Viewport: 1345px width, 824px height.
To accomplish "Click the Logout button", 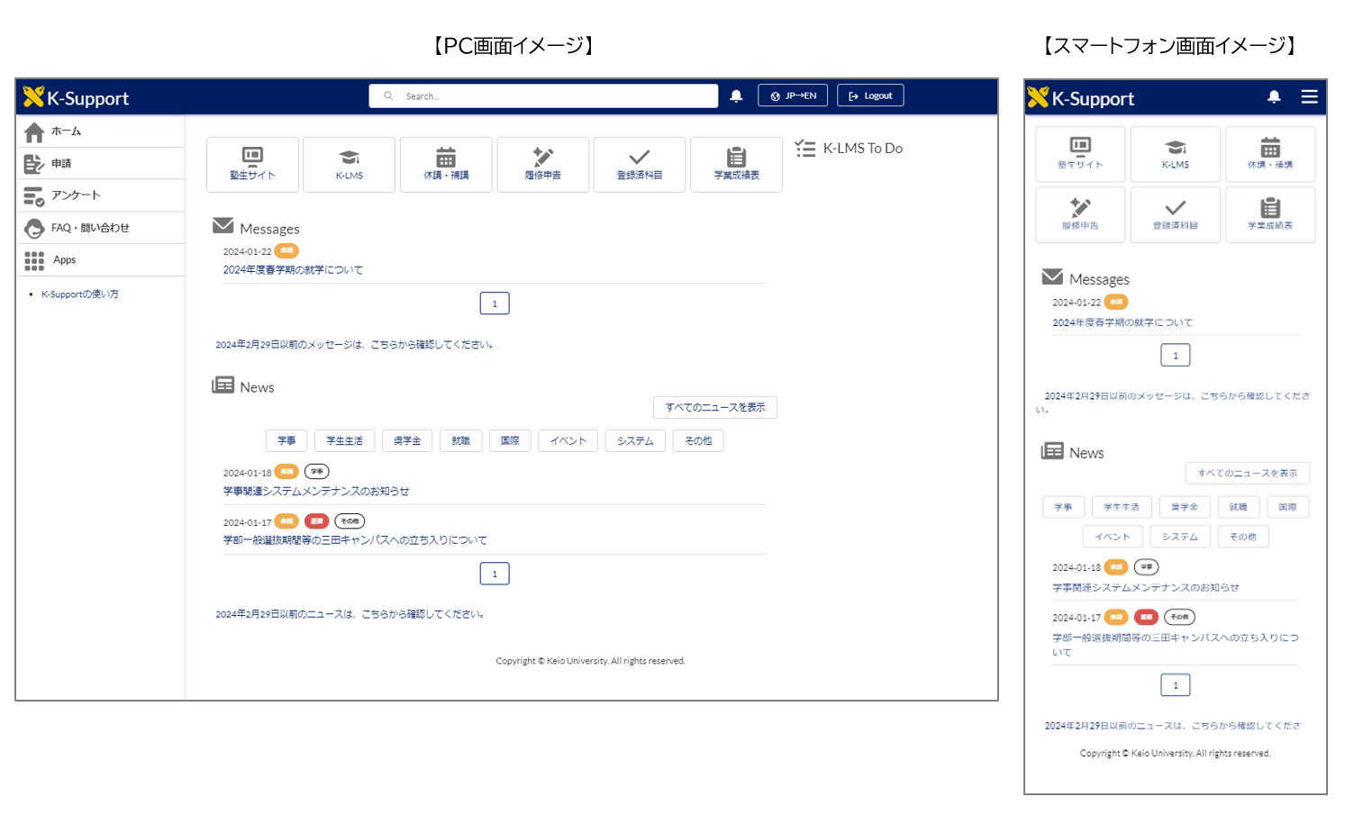I will (869, 95).
